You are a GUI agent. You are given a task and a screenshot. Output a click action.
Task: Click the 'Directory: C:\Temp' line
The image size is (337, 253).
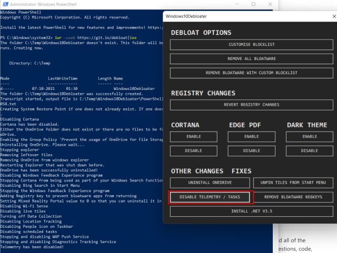coord(29,63)
